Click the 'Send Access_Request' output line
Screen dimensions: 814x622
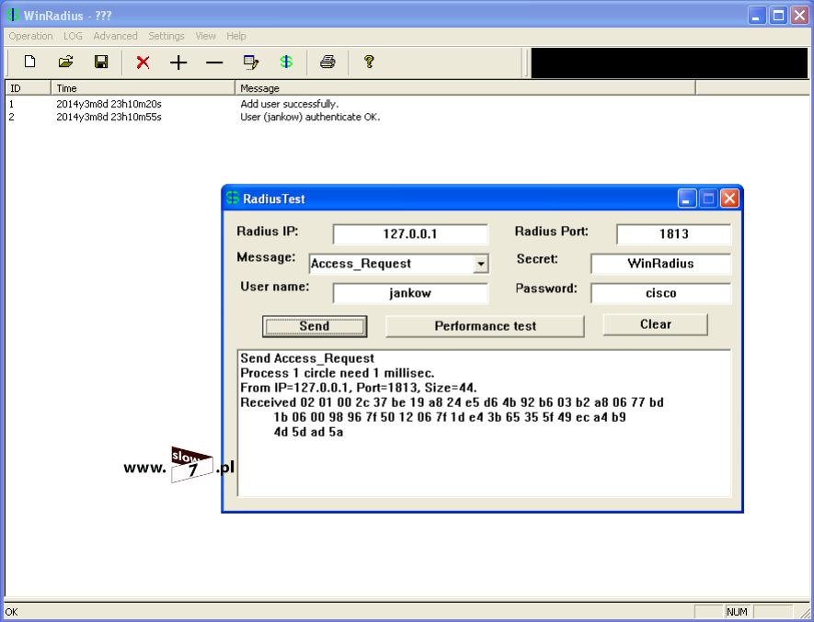coord(307,358)
